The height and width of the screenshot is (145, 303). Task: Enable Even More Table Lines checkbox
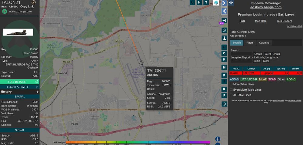[x=231, y=90]
